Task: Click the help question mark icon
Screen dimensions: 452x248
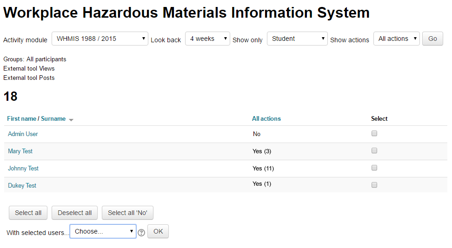Action: pos(141,233)
